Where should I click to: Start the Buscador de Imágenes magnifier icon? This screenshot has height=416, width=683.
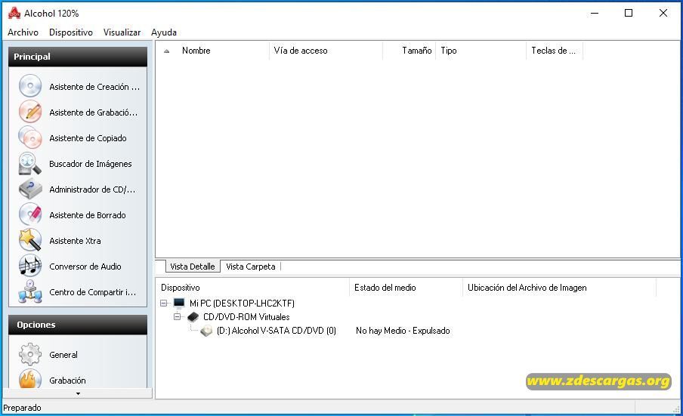click(30, 163)
